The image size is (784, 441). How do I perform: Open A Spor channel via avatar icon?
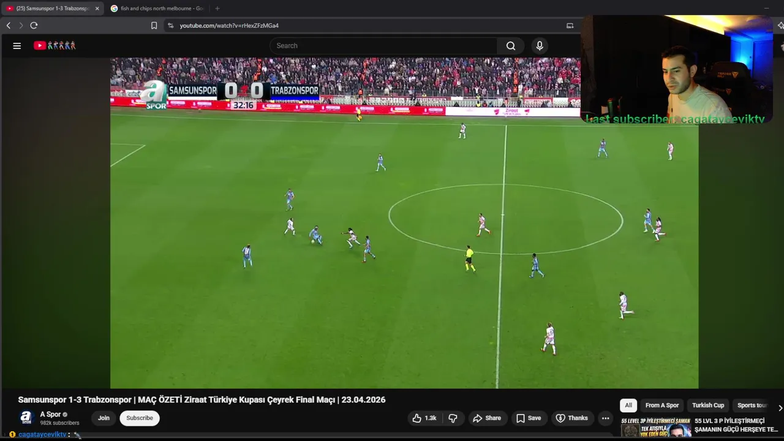[x=26, y=418]
